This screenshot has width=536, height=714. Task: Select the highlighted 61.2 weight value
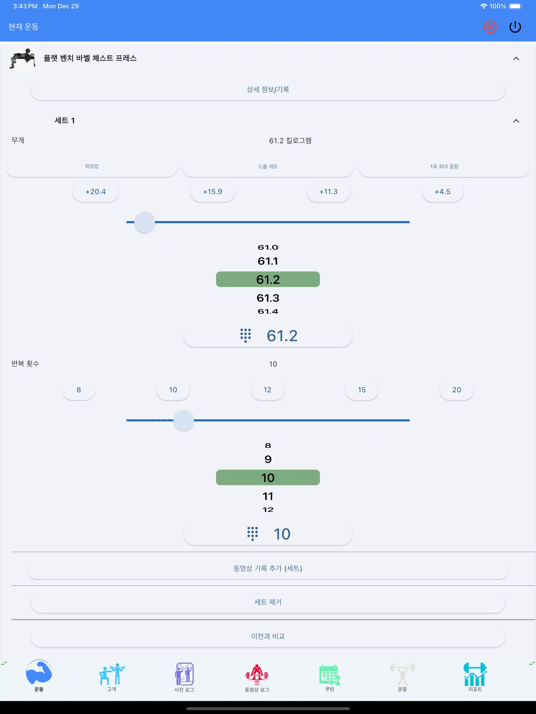[x=267, y=279]
